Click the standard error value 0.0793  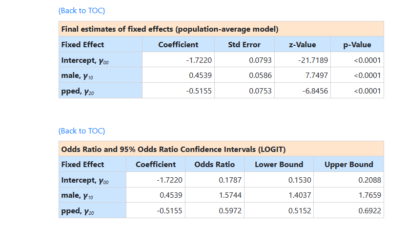coord(260,60)
